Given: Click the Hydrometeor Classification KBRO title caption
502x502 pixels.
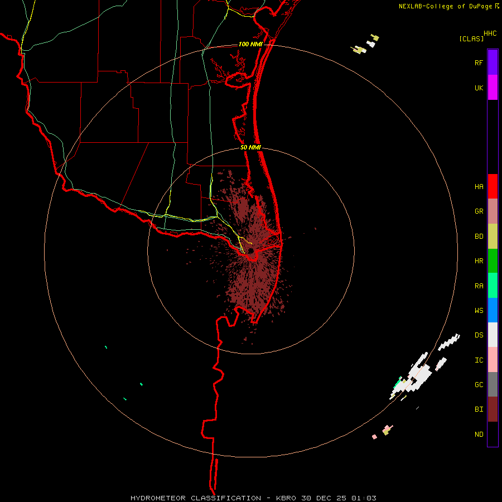Looking at the screenshot, I should click(x=253, y=498).
